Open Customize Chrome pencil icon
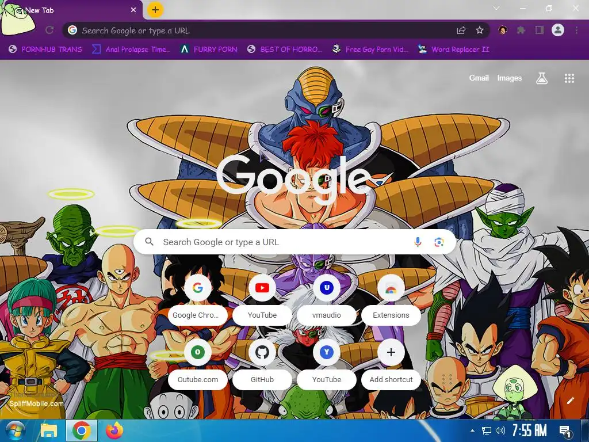 (x=570, y=401)
